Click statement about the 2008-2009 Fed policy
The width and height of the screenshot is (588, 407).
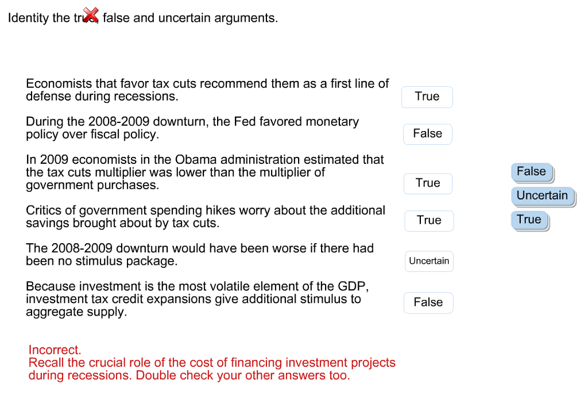click(x=192, y=128)
